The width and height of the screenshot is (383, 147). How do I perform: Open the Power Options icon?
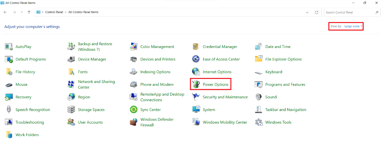pyautogui.click(x=196, y=85)
